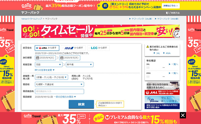Open ヤフーパック（JAL便） link
201x124 pixels.
coord(141,19)
